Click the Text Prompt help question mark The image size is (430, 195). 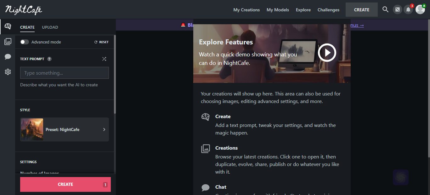[49, 59]
